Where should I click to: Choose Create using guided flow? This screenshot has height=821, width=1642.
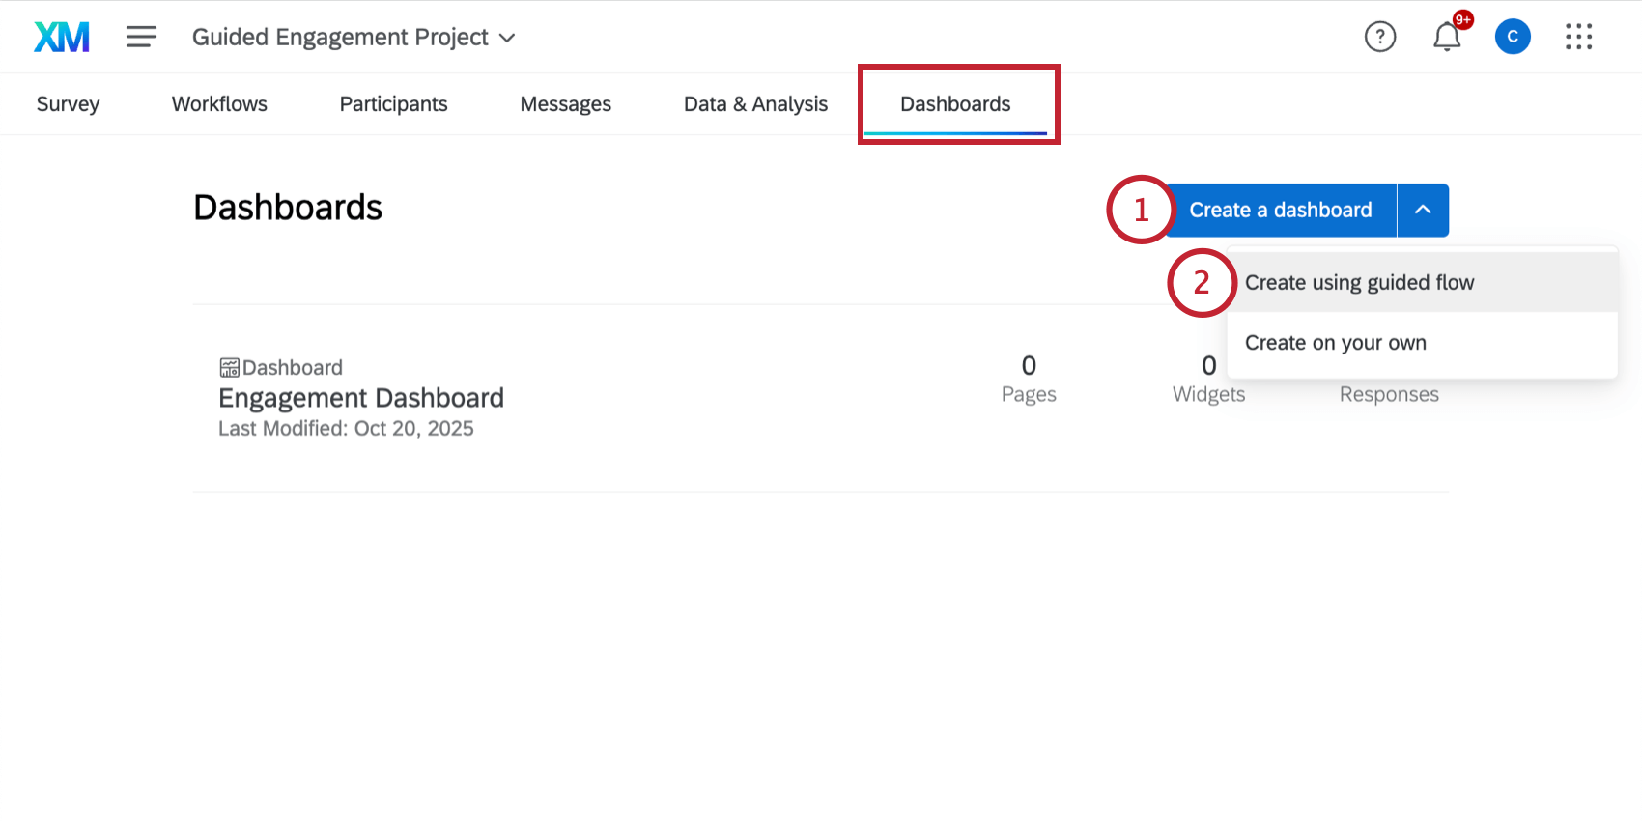[1359, 282]
